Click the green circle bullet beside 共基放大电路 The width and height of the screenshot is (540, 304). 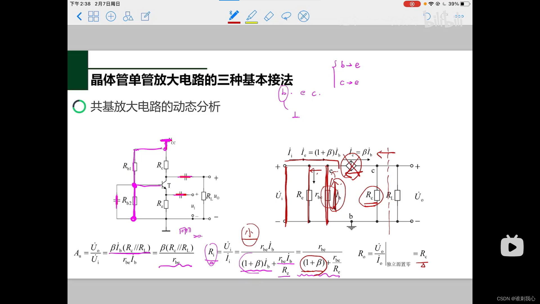(79, 107)
